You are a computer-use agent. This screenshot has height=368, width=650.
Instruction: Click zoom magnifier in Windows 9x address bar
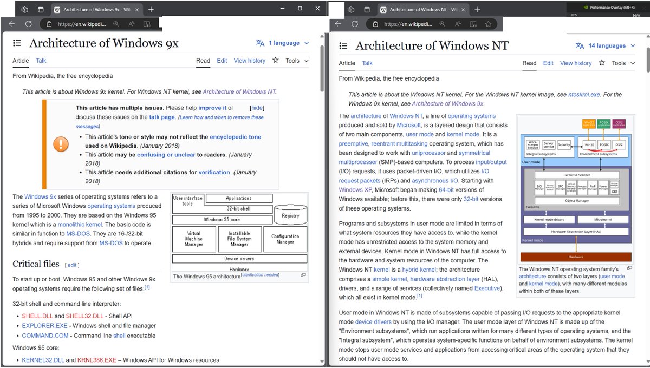[x=116, y=24]
